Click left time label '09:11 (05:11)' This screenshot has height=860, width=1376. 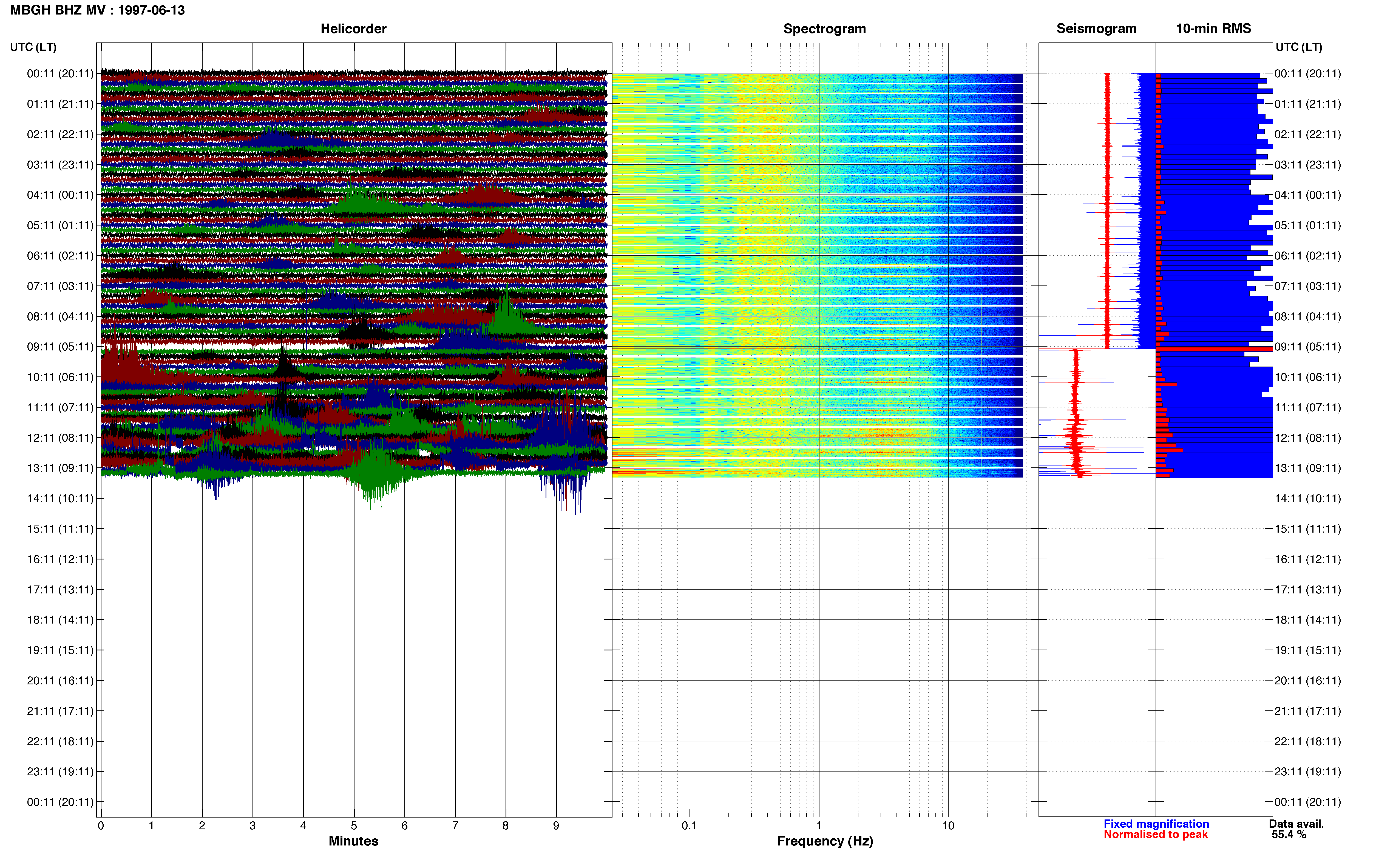[60, 347]
